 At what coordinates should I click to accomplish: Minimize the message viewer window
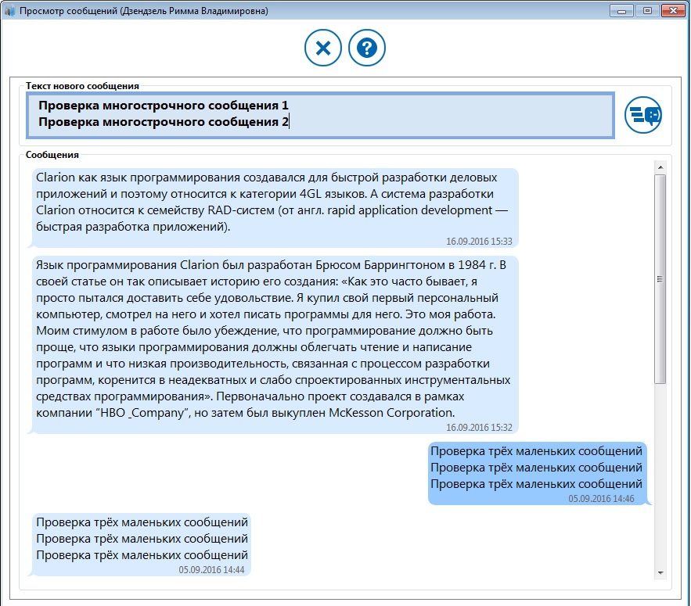pyautogui.click(x=622, y=11)
